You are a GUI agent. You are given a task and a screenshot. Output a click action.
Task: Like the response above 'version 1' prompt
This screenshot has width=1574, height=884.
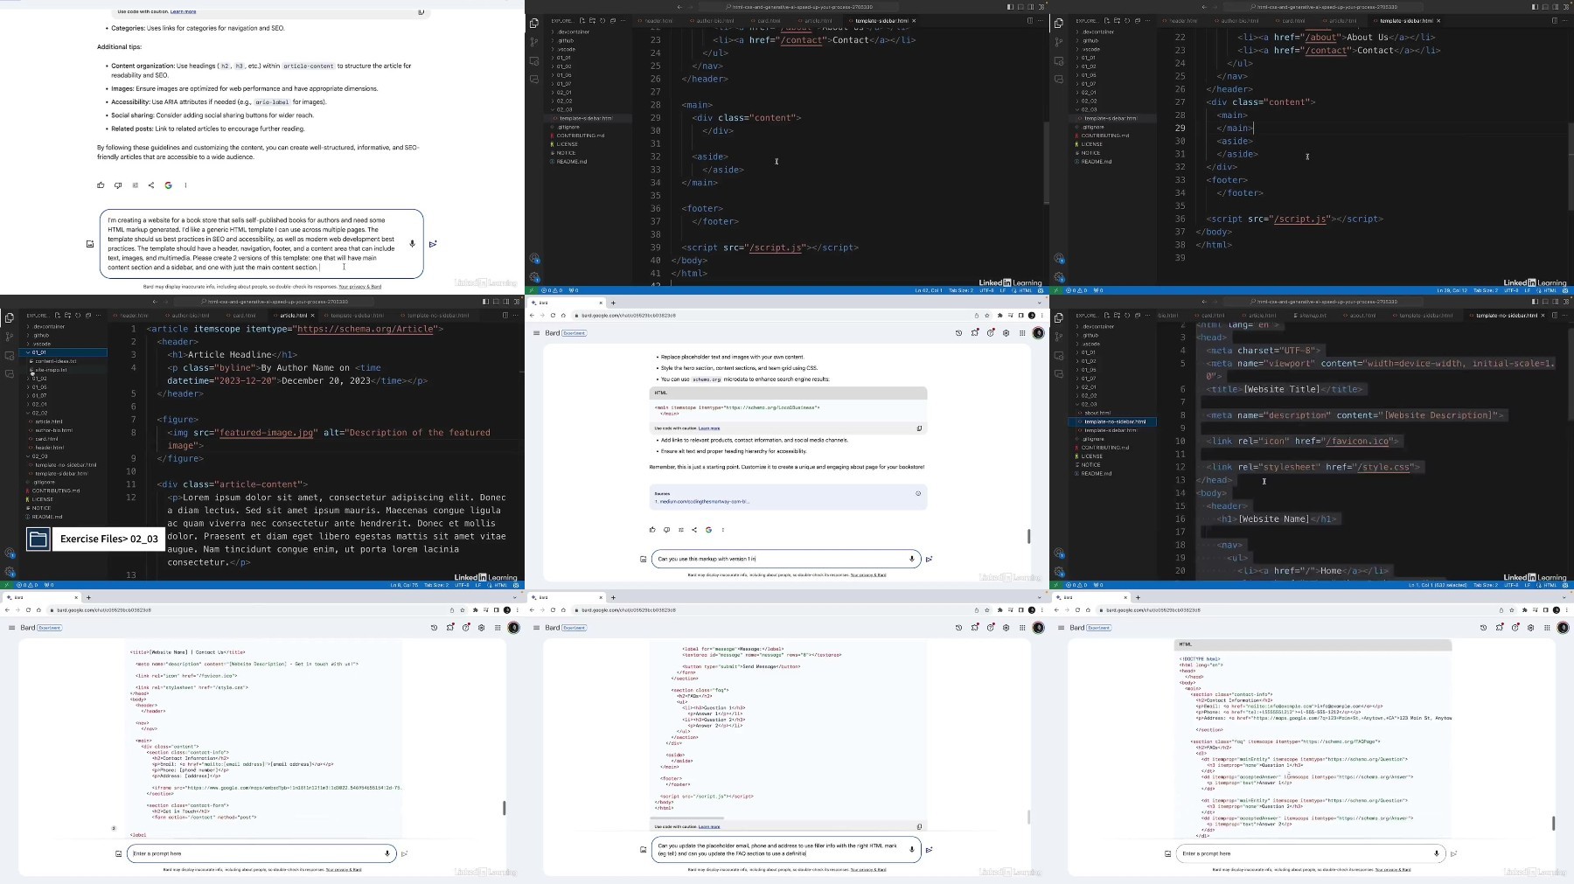tap(652, 530)
